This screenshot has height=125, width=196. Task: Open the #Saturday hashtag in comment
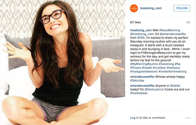[137, 81]
